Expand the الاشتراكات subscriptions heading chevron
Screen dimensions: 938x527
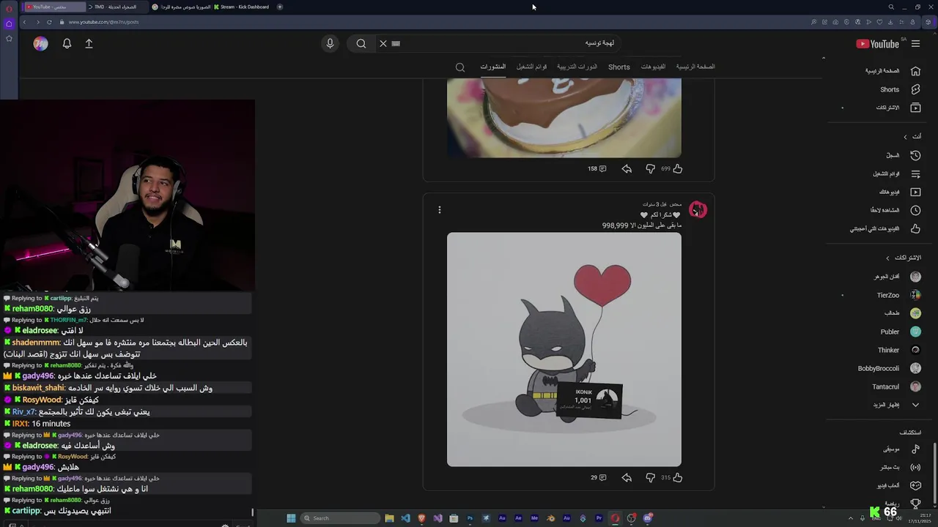point(888,258)
